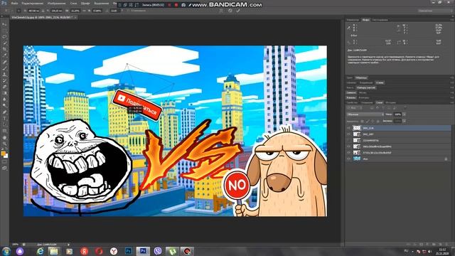The image size is (455, 256).
Task: Hide the fifth layer in Layers panel
Action: coord(348,152)
